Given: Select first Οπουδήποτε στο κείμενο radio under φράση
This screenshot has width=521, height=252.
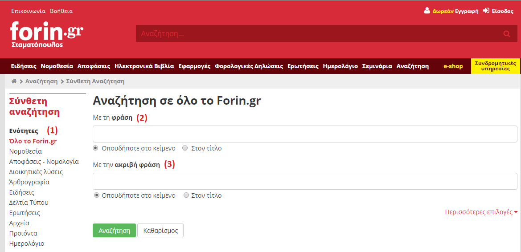Looking at the screenshot, I should click(x=96, y=148).
